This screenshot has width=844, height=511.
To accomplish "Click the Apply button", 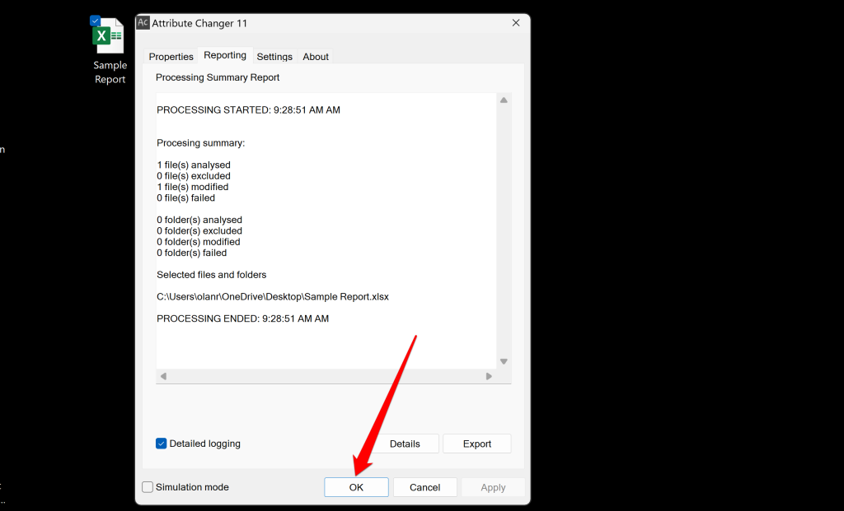I will coord(493,487).
